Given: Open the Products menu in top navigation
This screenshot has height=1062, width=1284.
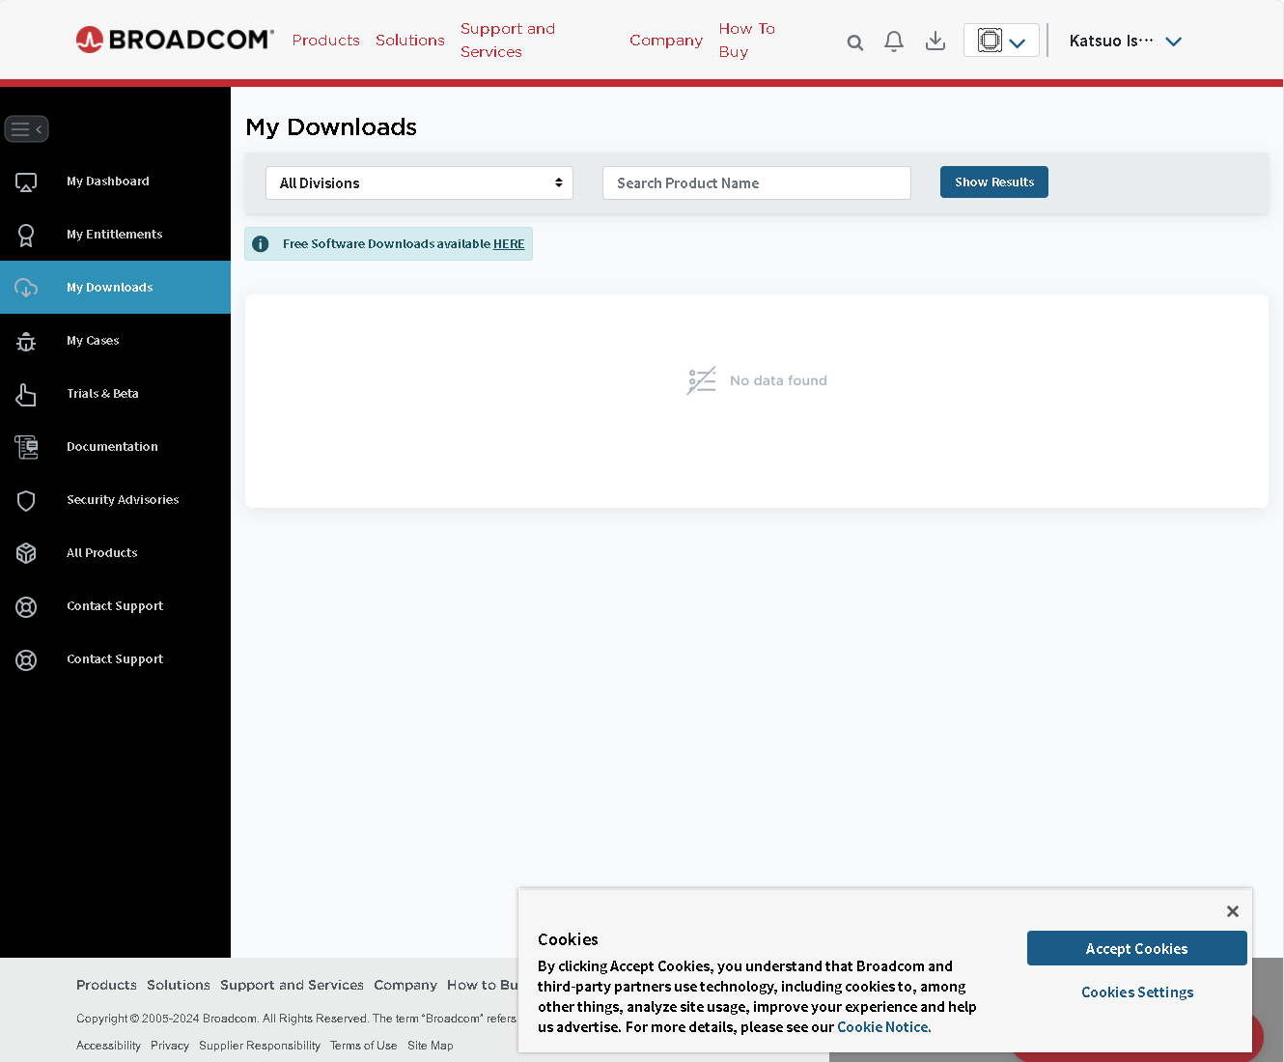Looking at the screenshot, I should [326, 41].
